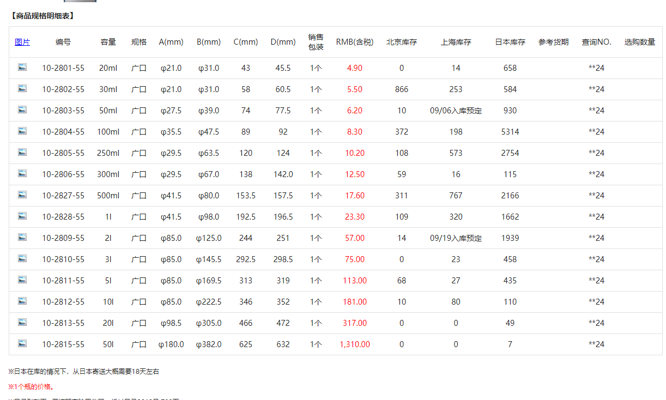Open image icon for 50l bottle row
Viewport: 666px width, 400px height.
[x=22, y=343]
